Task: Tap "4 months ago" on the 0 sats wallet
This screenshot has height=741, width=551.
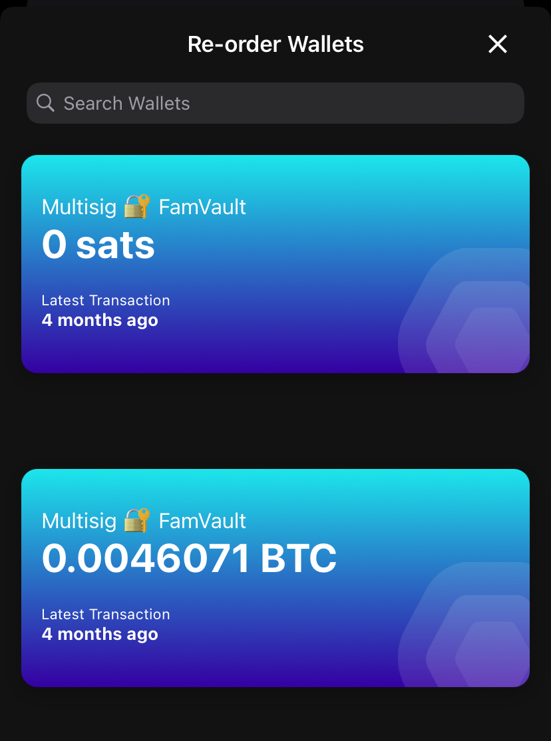Action: pyautogui.click(x=100, y=321)
